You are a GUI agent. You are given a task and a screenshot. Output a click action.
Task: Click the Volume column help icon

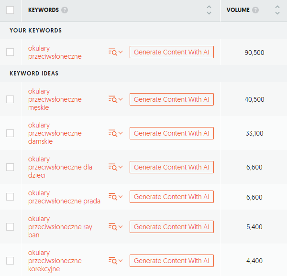255,10
